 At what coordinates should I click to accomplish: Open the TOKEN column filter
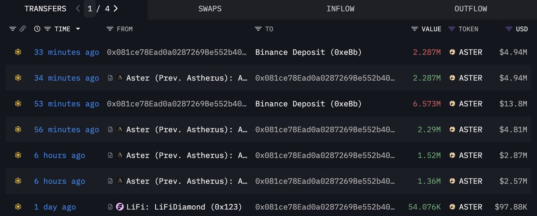click(x=452, y=29)
